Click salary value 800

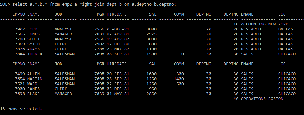[153, 44]
